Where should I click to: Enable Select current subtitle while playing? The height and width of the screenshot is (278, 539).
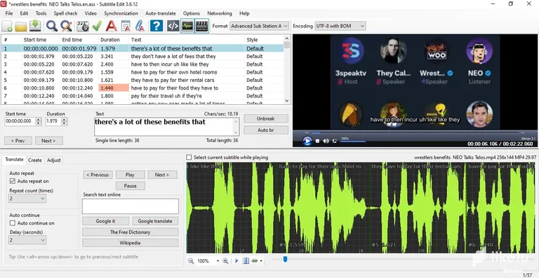(x=189, y=158)
